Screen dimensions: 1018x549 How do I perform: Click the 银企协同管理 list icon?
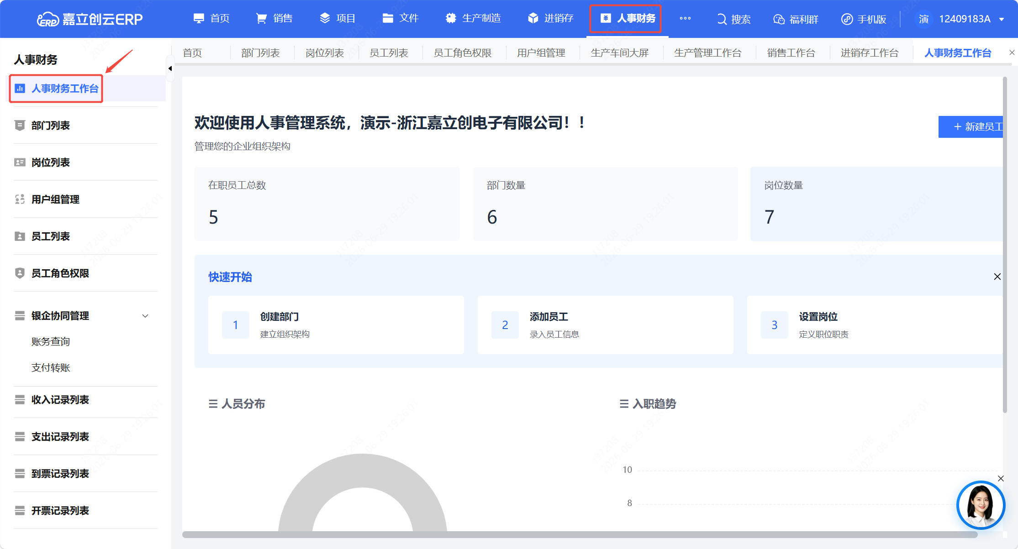tap(20, 316)
